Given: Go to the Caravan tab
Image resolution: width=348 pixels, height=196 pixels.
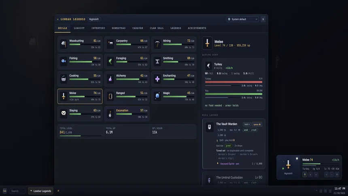Looking at the screenshot, I should tap(138, 28).
